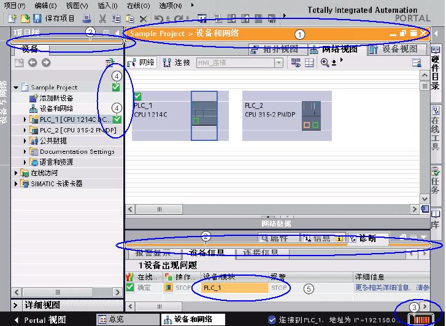Click the network view scroll-down arrow
This screenshot has width=446, height=326.
pyautogui.click(x=425, y=199)
